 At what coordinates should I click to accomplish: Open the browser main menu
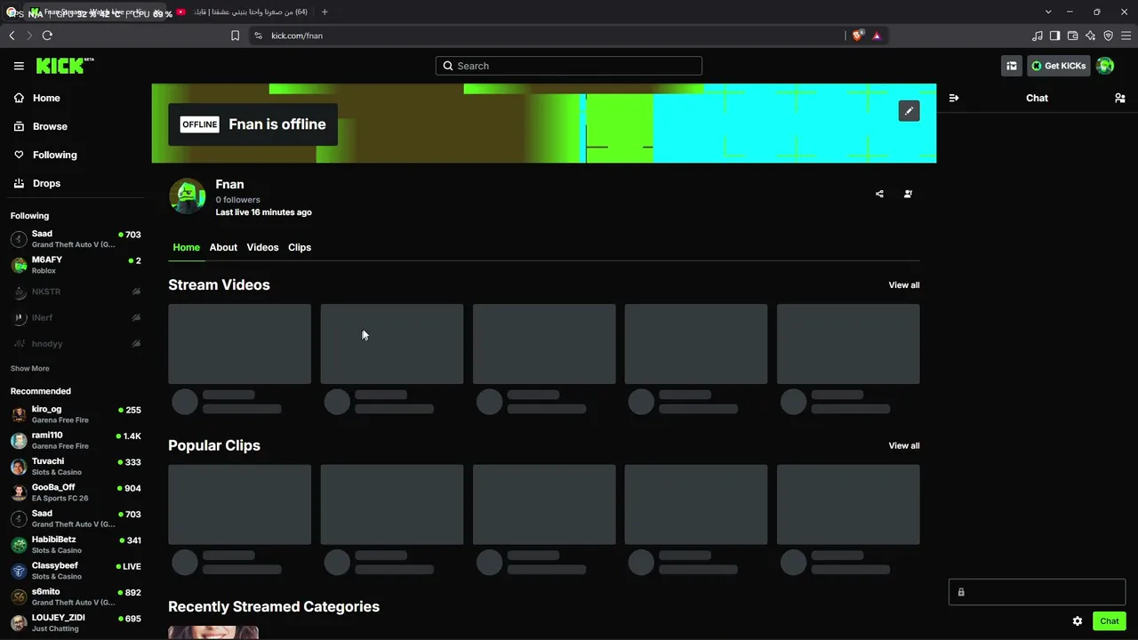(1126, 36)
